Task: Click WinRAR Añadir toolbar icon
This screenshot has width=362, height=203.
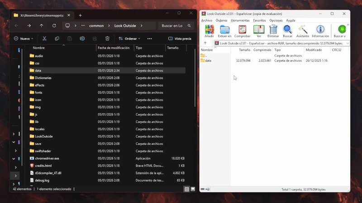Action: 209,31
